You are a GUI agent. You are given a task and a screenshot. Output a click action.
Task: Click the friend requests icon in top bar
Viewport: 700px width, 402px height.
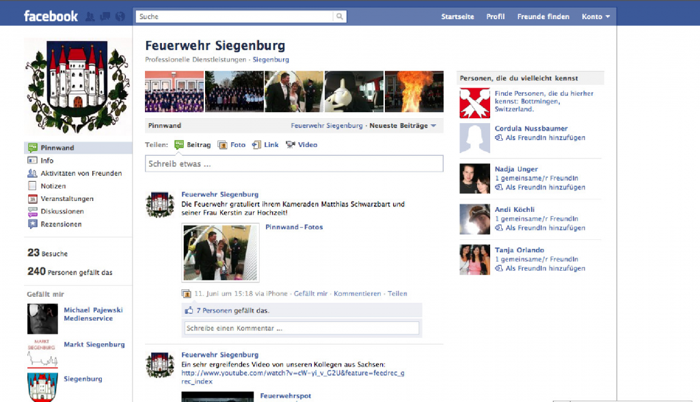point(90,16)
